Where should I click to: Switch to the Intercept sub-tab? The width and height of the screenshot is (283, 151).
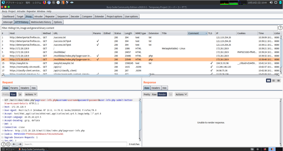tap(8, 22)
